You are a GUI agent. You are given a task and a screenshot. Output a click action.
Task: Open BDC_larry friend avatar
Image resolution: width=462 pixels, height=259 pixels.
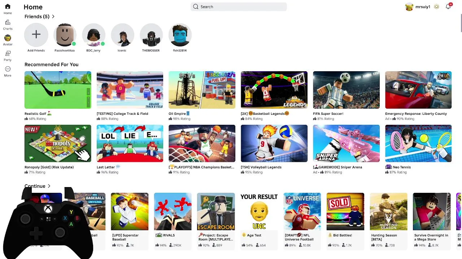93,35
